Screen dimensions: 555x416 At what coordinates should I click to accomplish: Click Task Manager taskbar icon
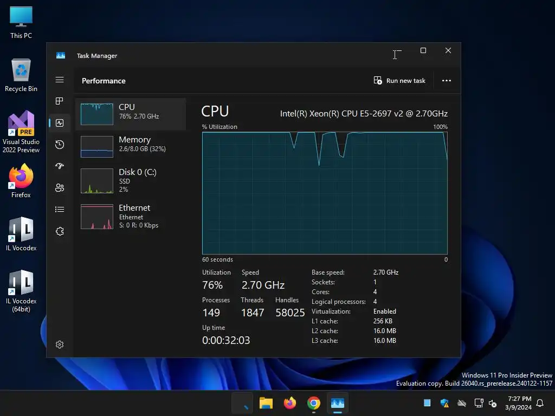click(337, 403)
